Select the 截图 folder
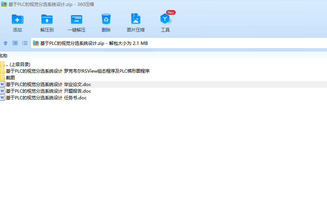This screenshot has height=202, width=327. 163,78
